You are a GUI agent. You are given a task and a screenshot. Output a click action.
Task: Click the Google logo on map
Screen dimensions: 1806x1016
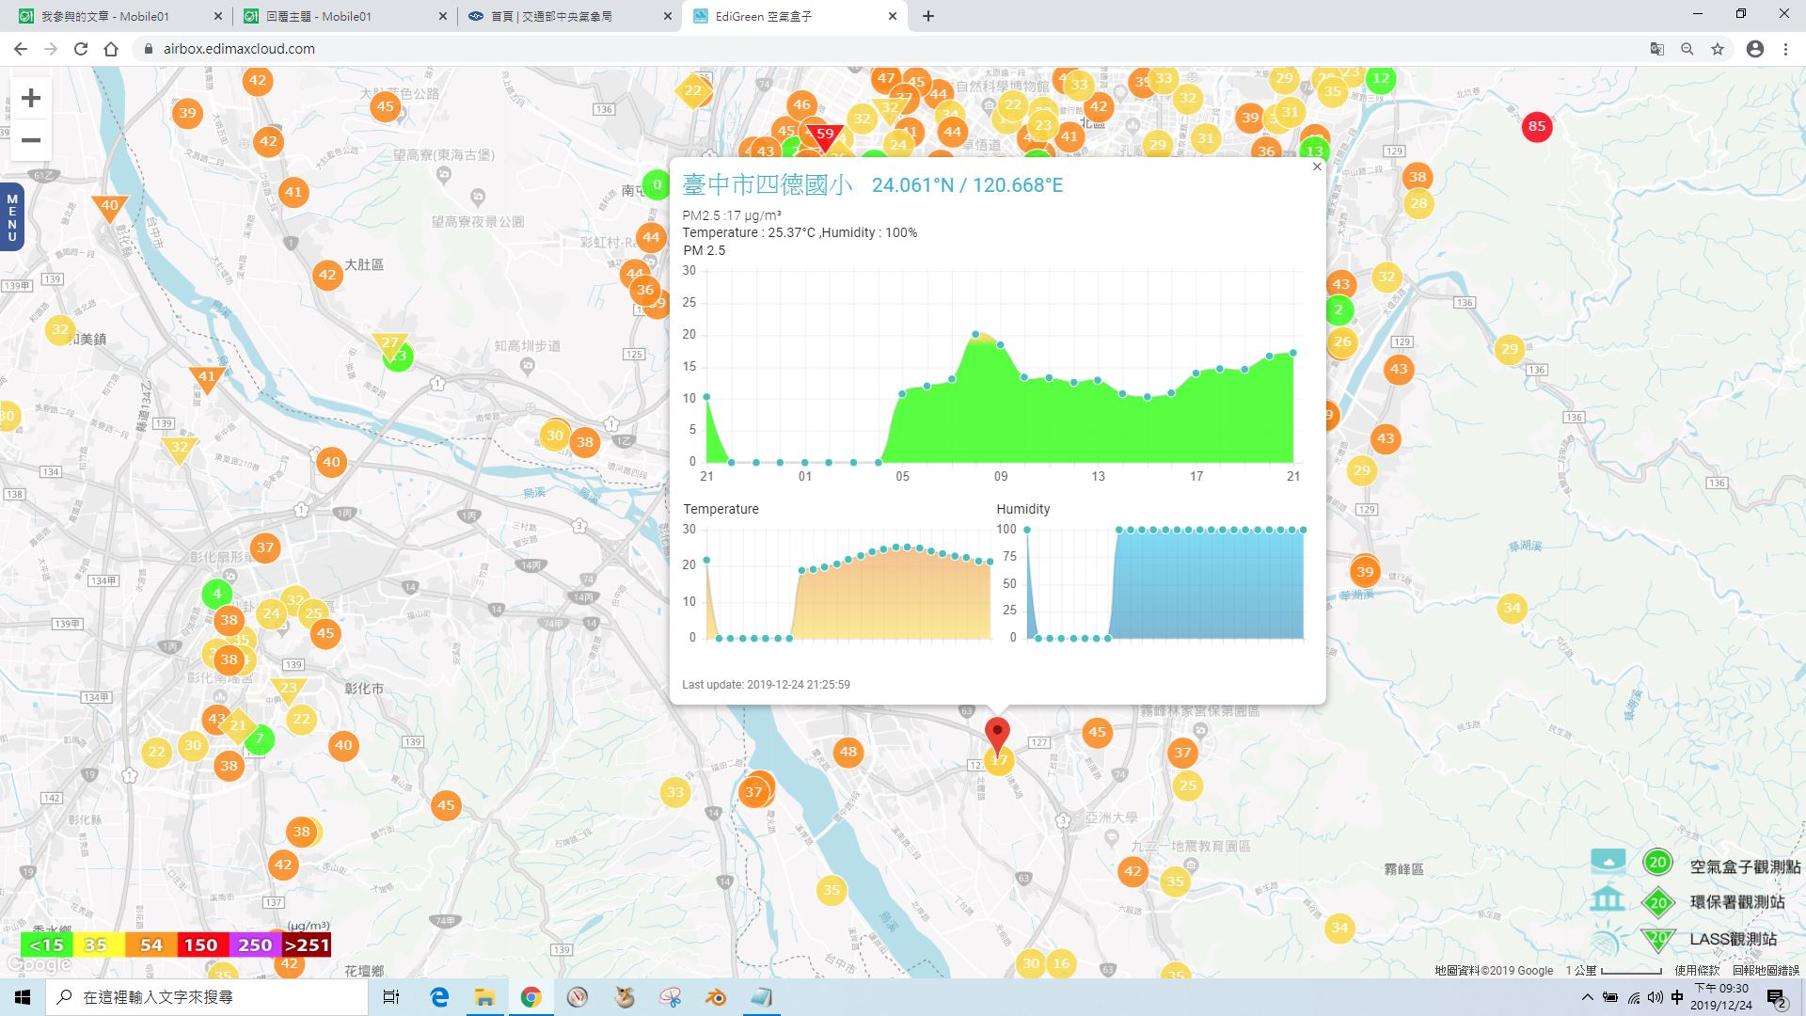[38, 964]
